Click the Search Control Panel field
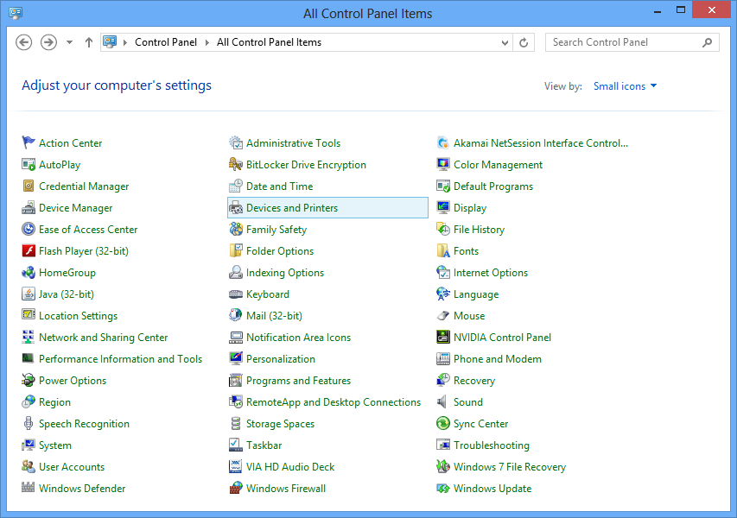Screen dimensions: 737x518 (632, 42)
